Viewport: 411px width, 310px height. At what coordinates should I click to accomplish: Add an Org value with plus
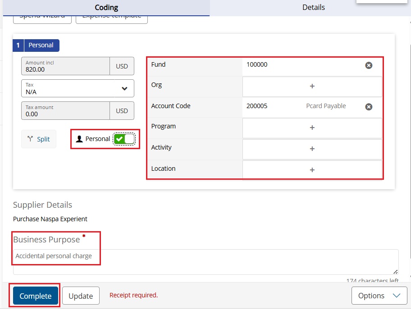(312, 86)
